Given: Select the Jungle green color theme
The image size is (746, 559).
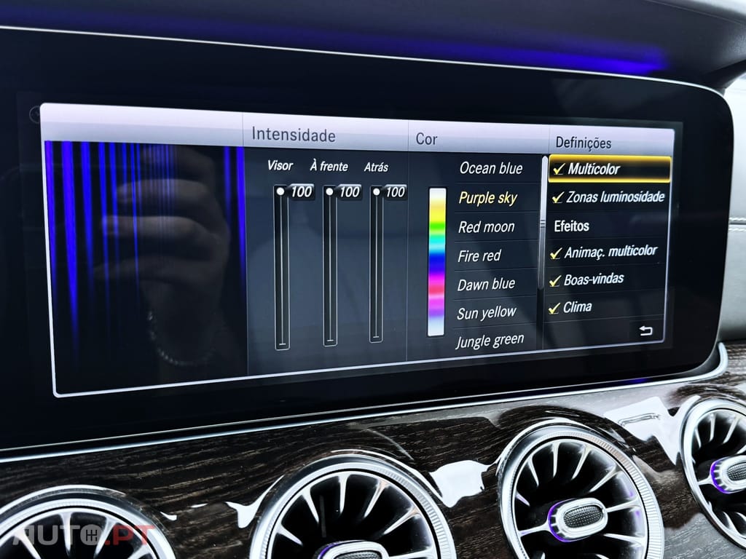Looking at the screenshot, I should coord(490,341).
